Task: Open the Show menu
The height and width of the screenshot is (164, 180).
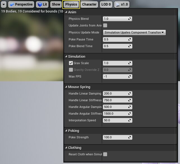Action: 56,4
